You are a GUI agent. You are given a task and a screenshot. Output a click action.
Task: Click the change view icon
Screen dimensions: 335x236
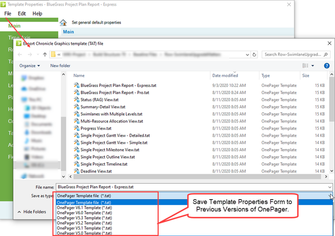(x=305, y=66)
